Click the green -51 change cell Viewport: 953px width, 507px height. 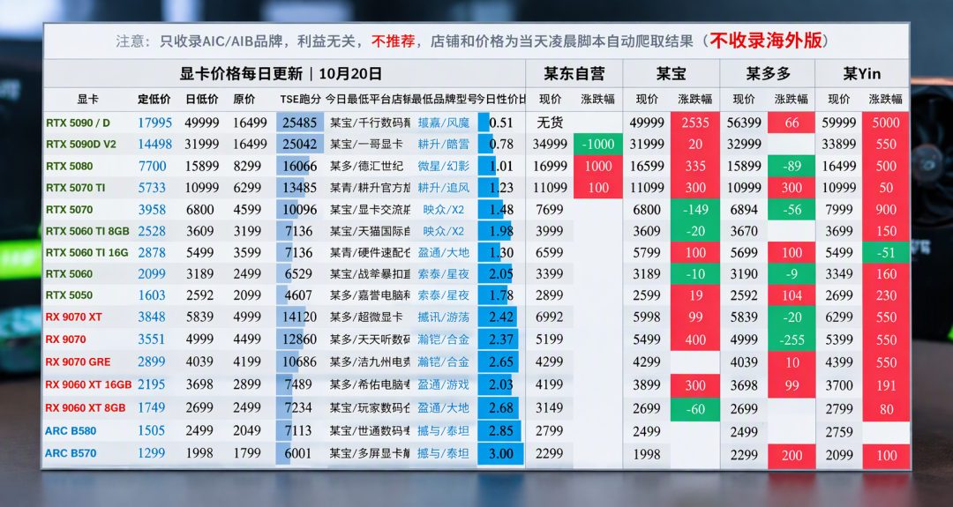point(886,253)
